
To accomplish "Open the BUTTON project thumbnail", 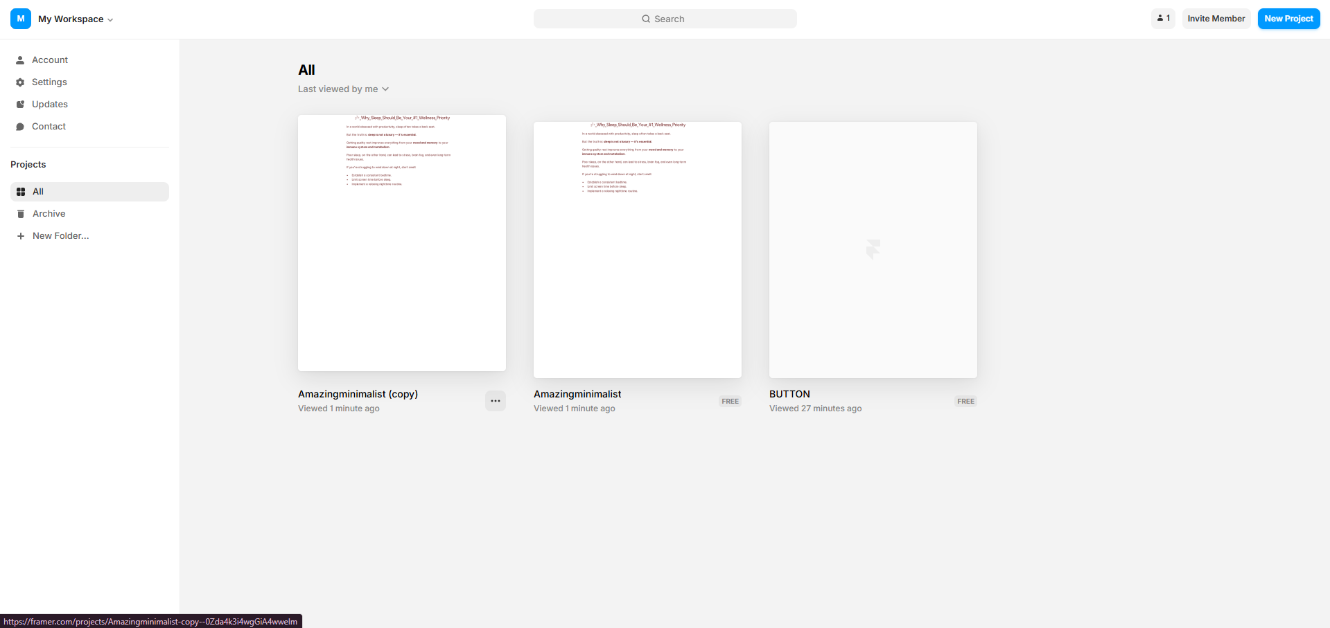I will click(x=873, y=250).
